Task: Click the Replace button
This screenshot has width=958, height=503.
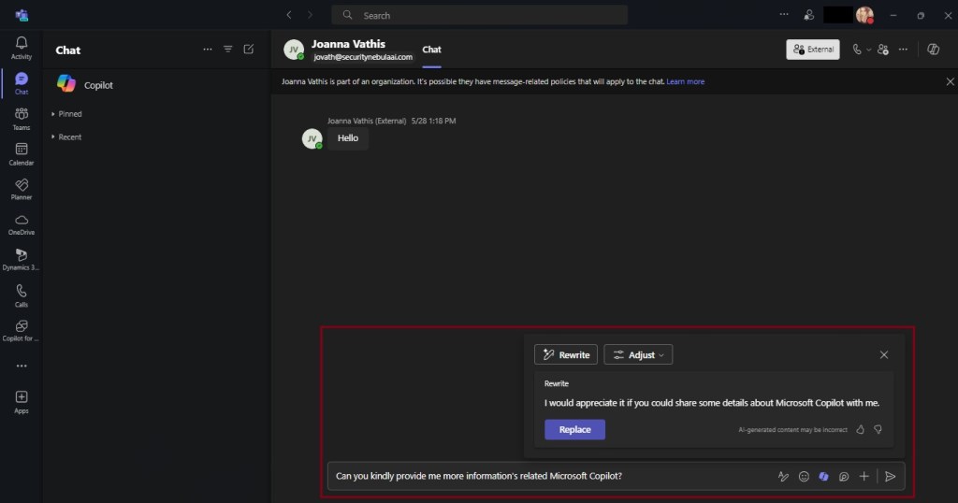Action: (574, 430)
